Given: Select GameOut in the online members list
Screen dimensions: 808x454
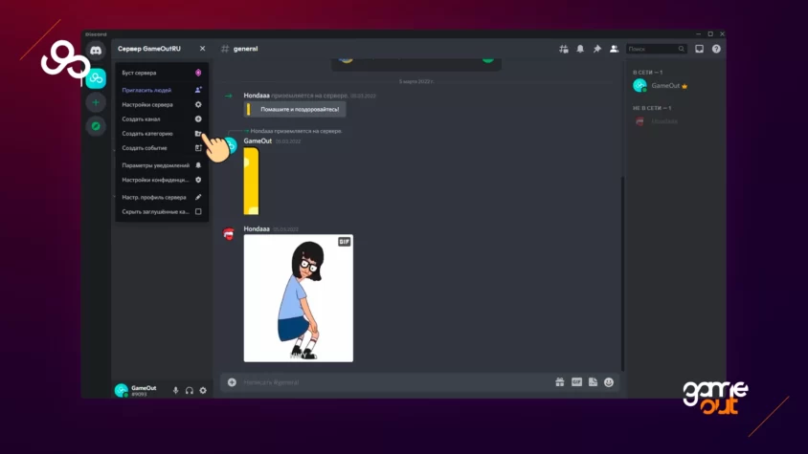Looking at the screenshot, I should pyautogui.click(x=675, y=86).
